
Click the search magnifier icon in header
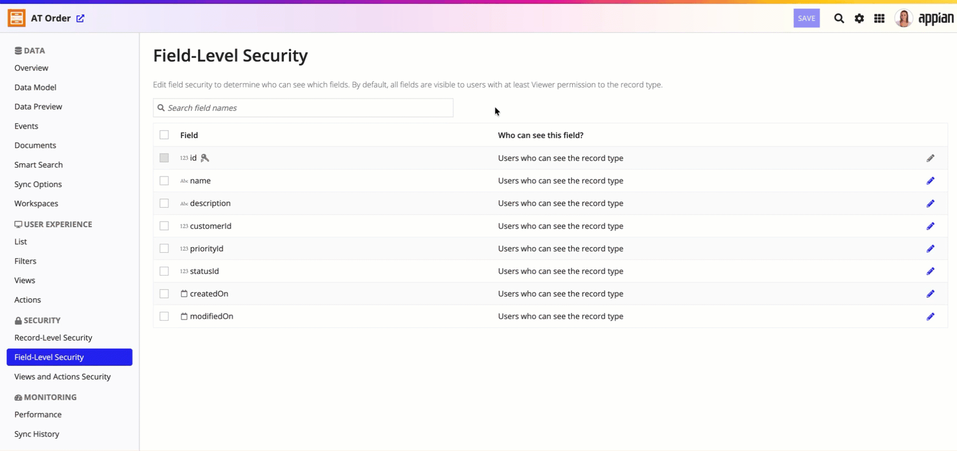coord(839,18)
